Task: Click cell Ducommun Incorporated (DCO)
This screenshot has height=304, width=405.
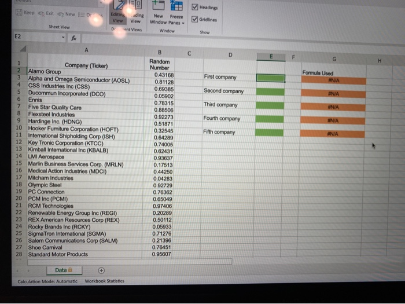Action: point(86,93)
